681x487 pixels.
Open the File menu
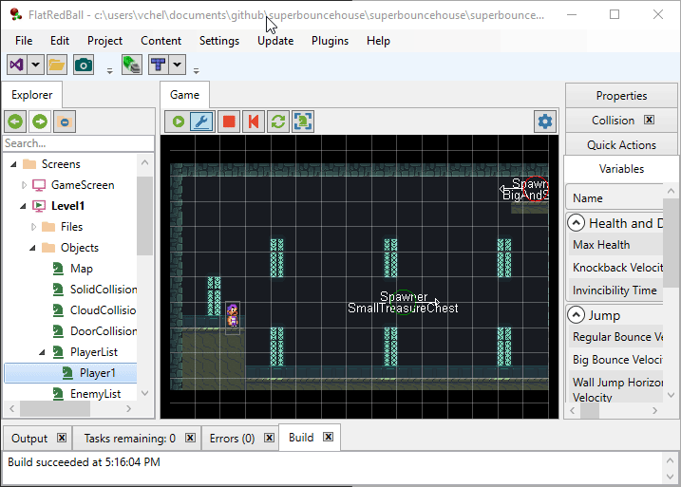click(24, 41)
